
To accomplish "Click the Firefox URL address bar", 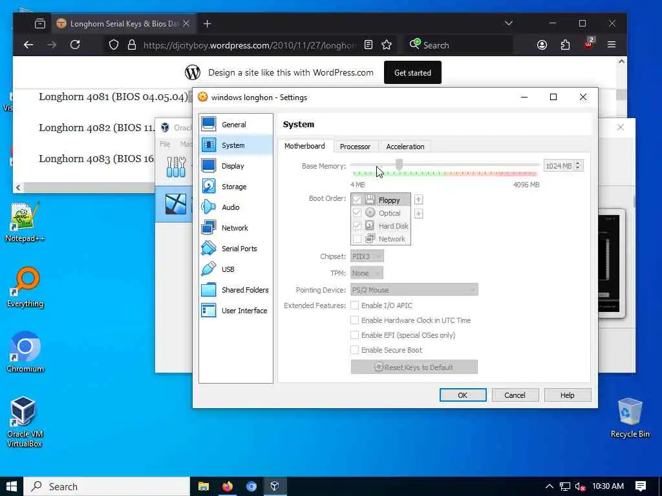I will coord(249,45).
